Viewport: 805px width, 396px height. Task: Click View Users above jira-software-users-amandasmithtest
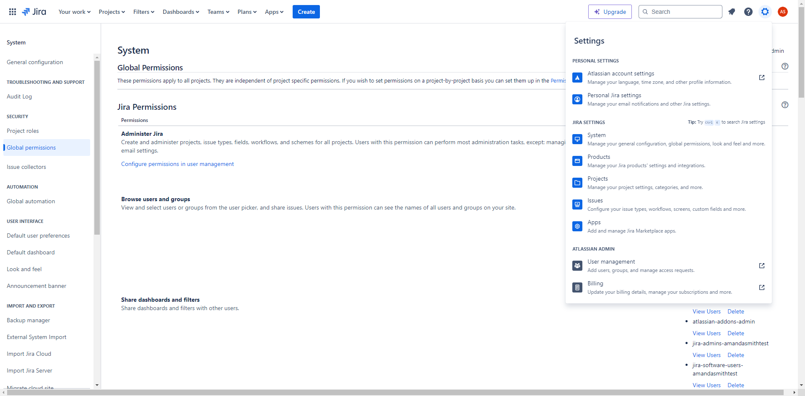pyautogui.click(x=706, y=355)
